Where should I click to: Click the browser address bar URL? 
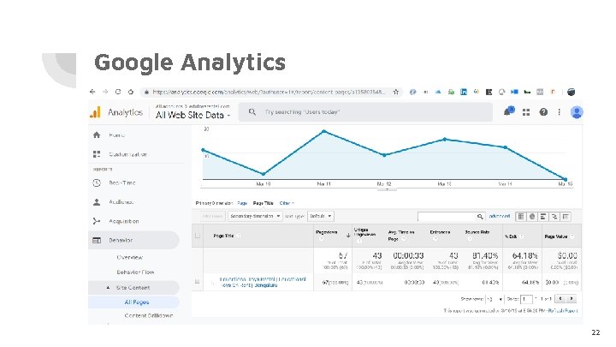(269, 92)
